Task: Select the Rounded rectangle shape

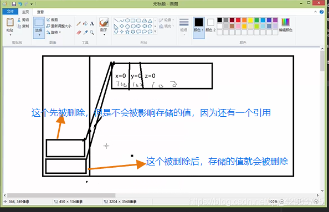Action: coord(138,20)
